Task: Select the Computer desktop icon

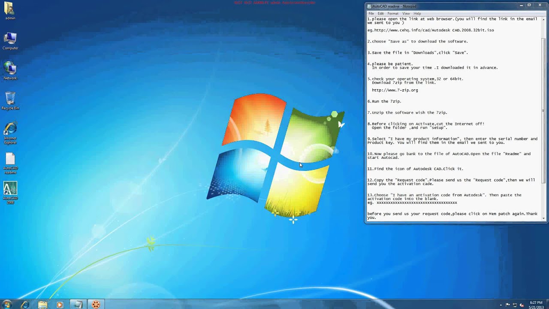Action: click(x=10, y=39)
